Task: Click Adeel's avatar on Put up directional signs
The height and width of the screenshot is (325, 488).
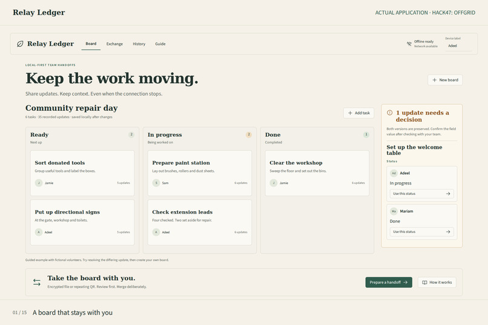Action: pyautogui.click(x=39, y=232)
